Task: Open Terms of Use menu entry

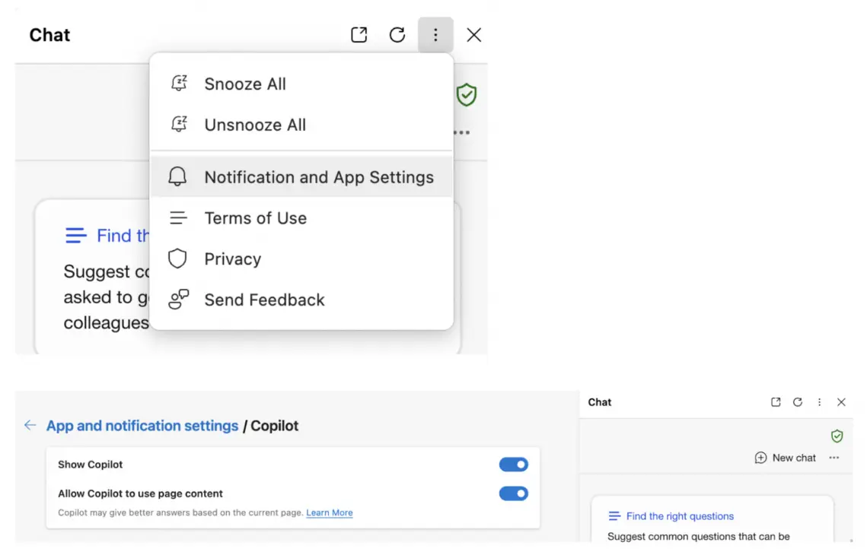Action: (301, 217)
